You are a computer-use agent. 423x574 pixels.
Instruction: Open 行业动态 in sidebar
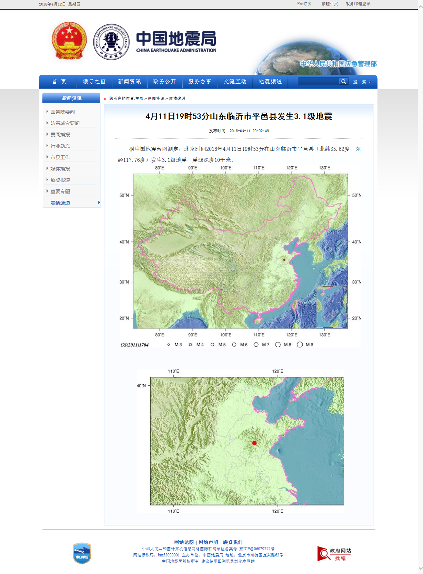tap(60, 146)
